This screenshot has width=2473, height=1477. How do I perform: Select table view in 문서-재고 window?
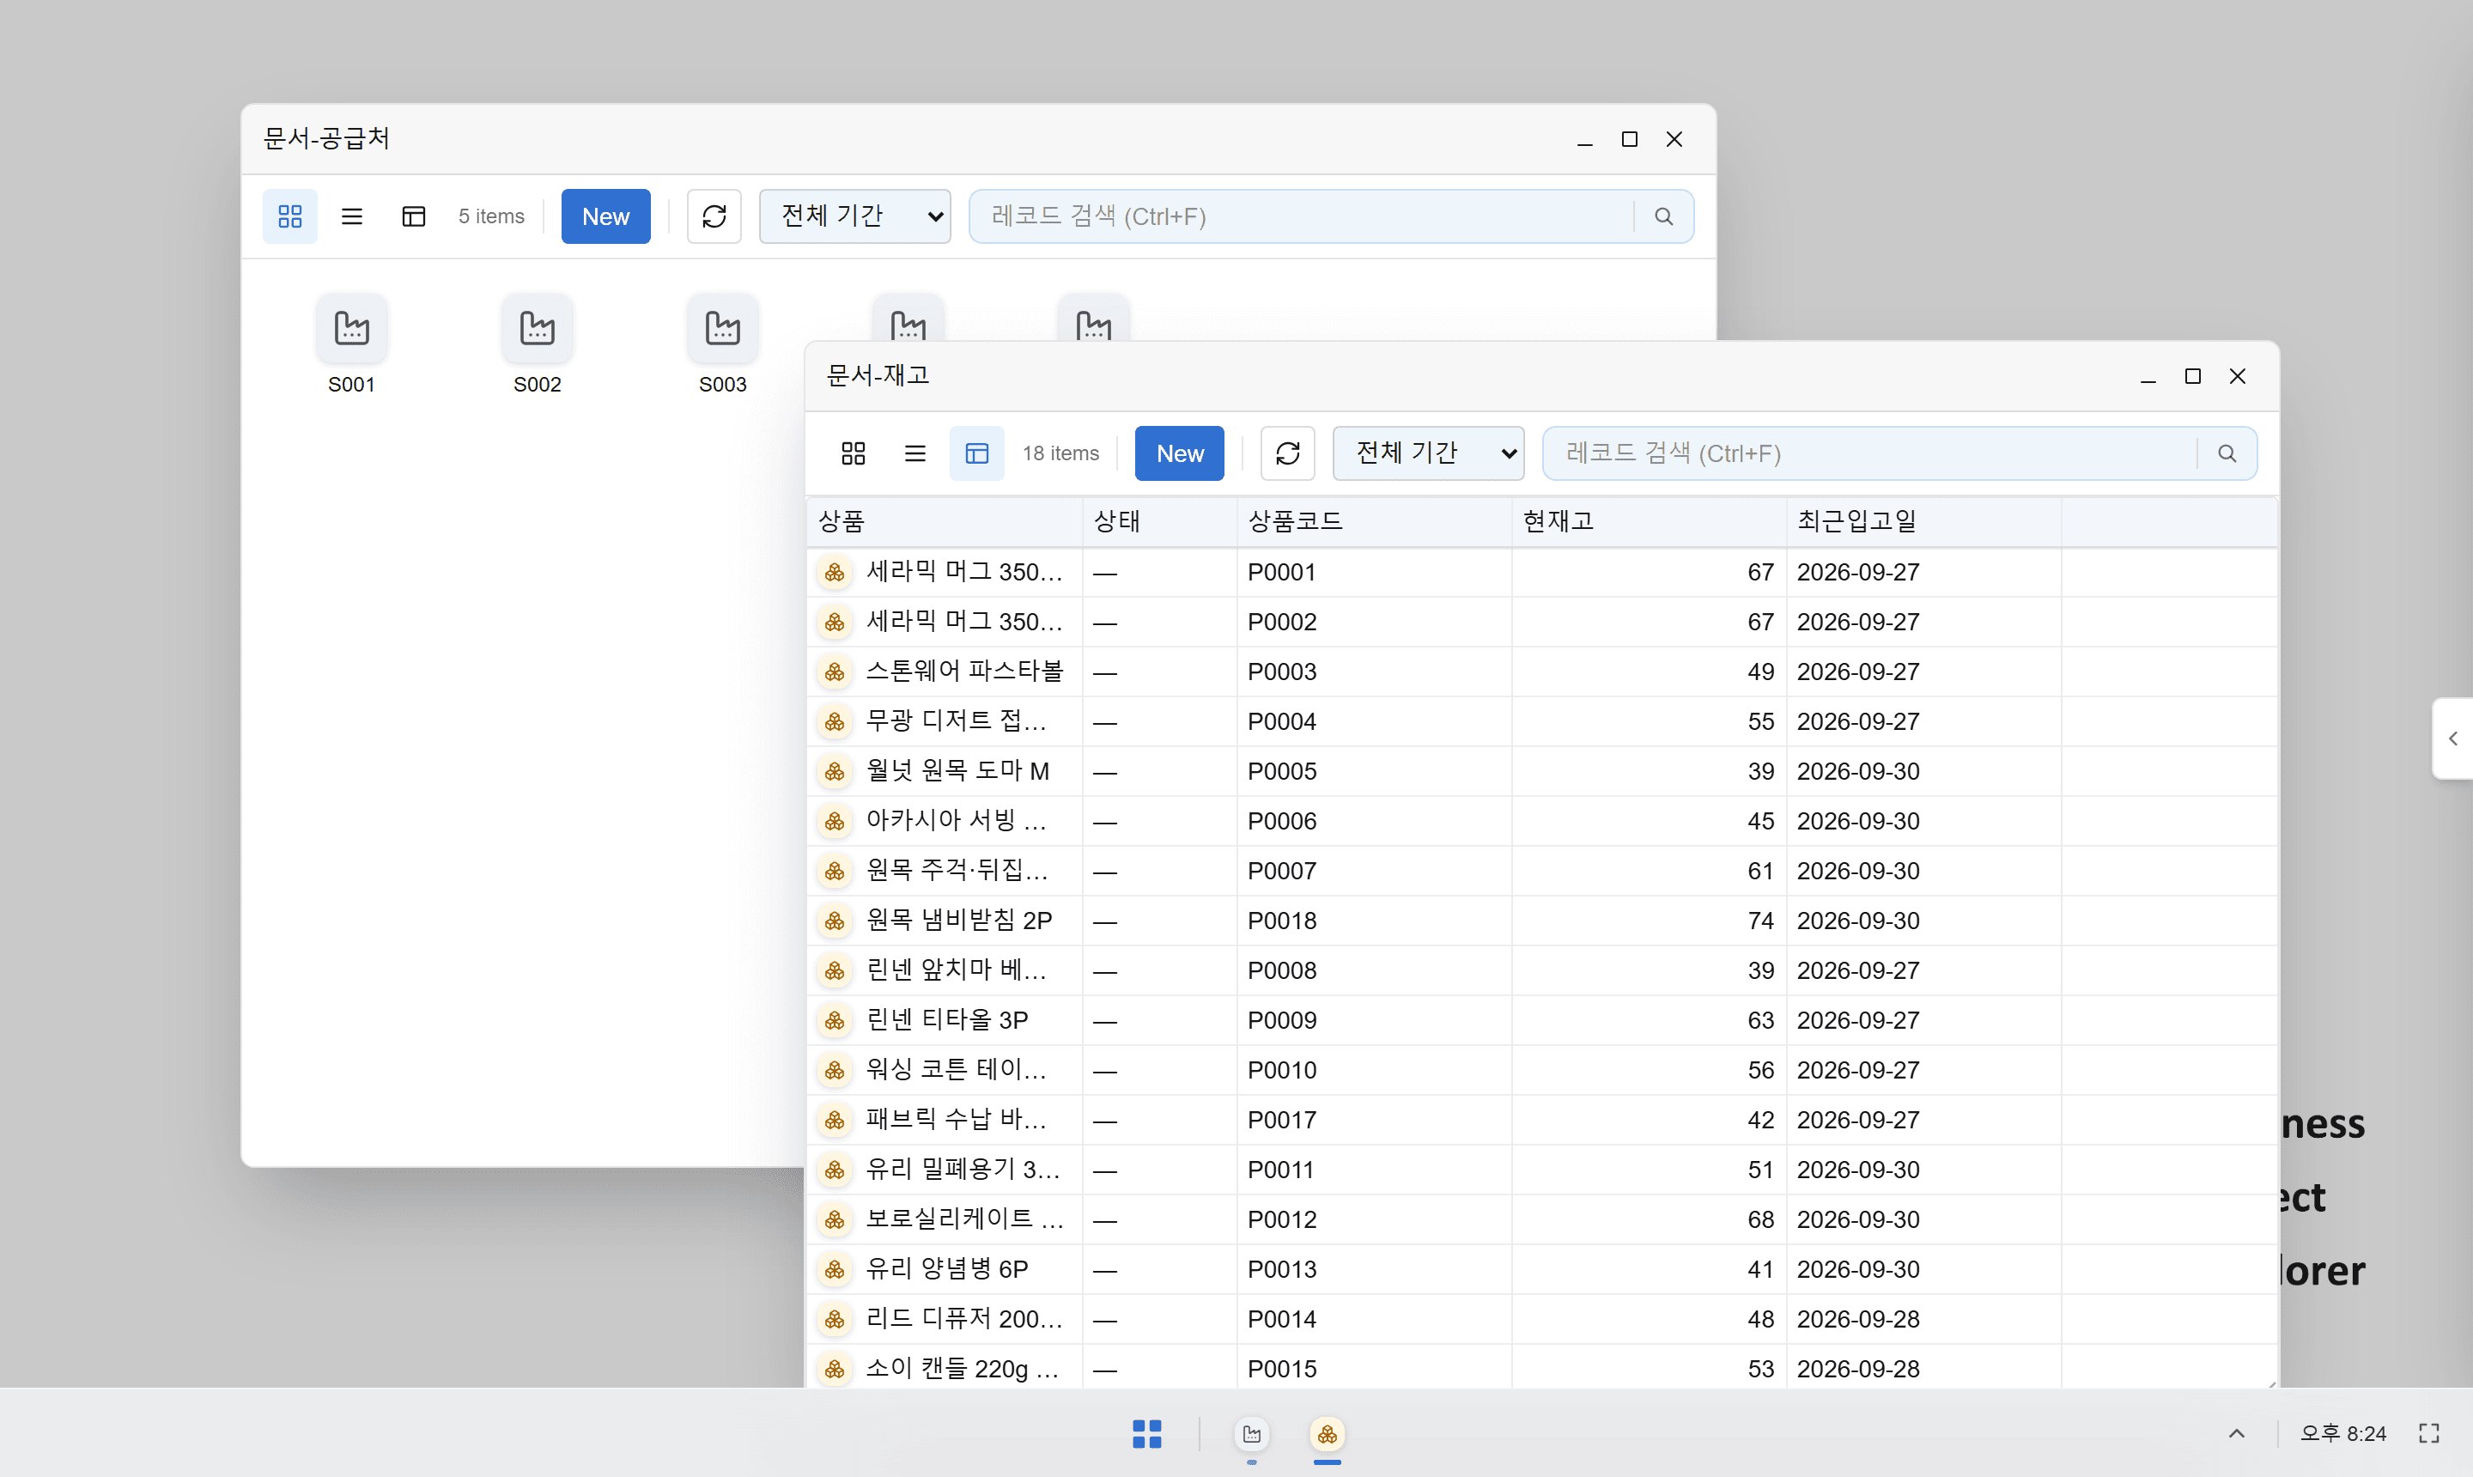tap(976, 453)
